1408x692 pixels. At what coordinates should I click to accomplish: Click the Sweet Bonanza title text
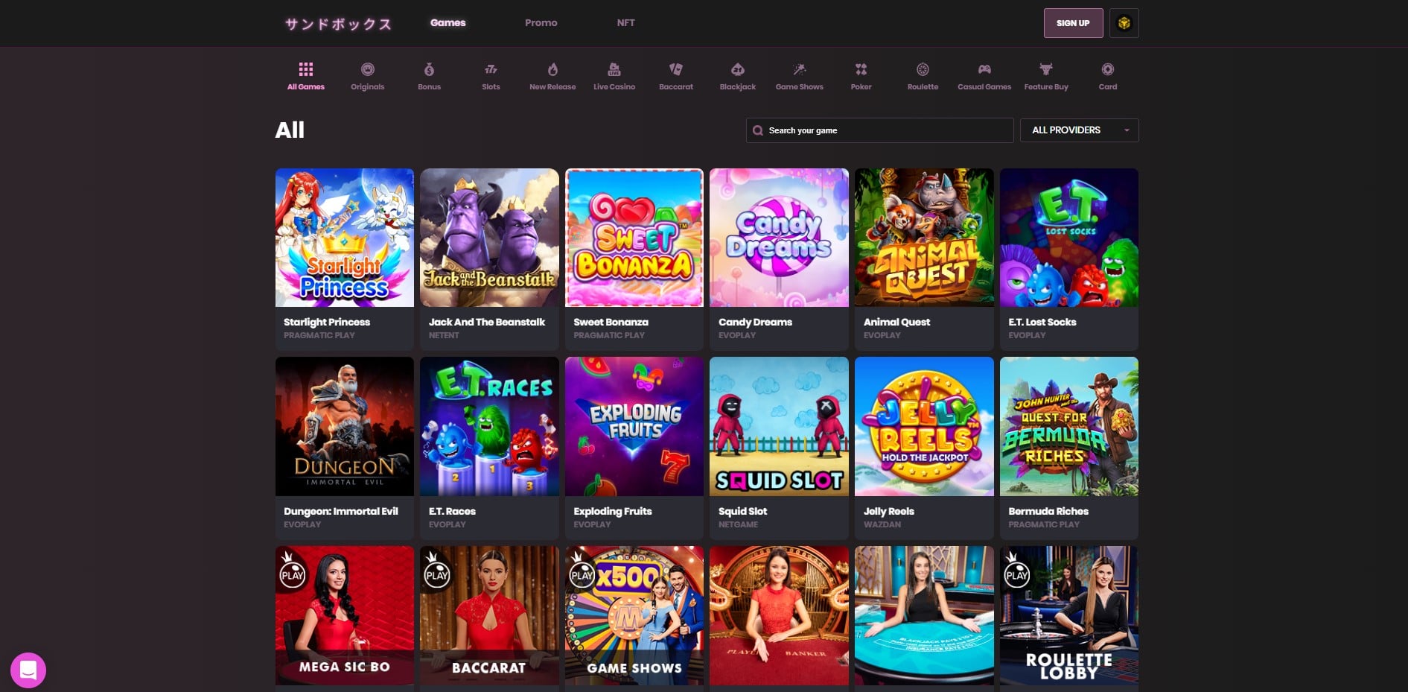pos(611,322)
